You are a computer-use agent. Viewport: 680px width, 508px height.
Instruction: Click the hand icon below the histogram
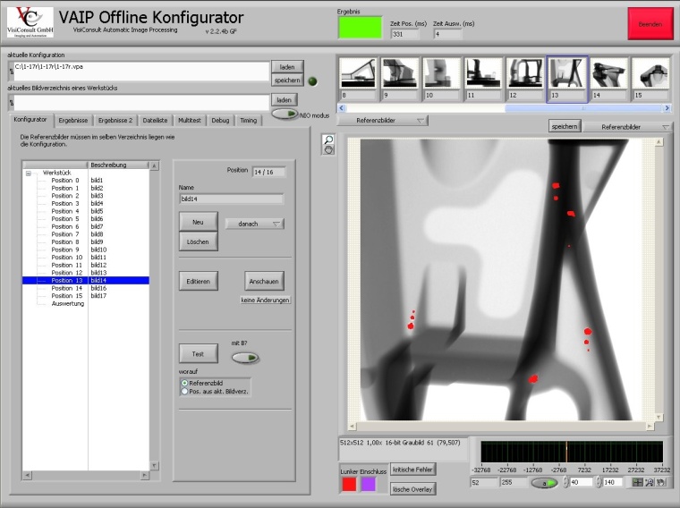[x=660, y=482]
